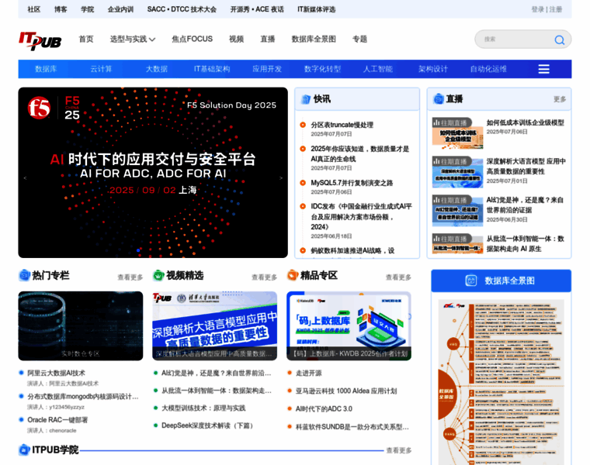The image size is (590, 465).
Task: Click the ITPUB学院 section icon
Action: (x=24, y=449)
